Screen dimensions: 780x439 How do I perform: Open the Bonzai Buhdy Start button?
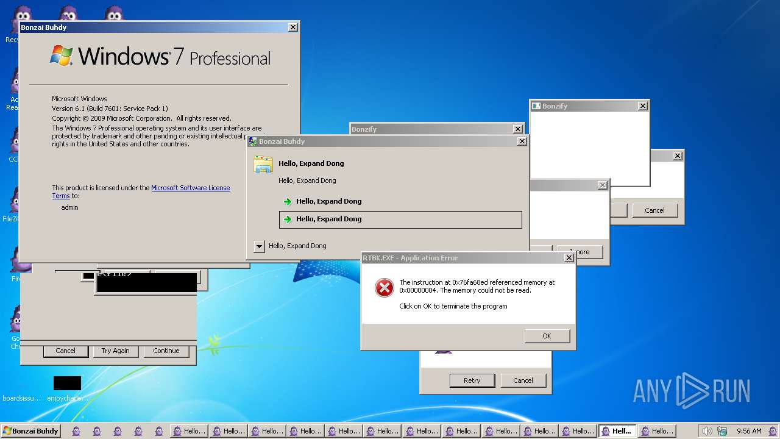coord(30,431)
